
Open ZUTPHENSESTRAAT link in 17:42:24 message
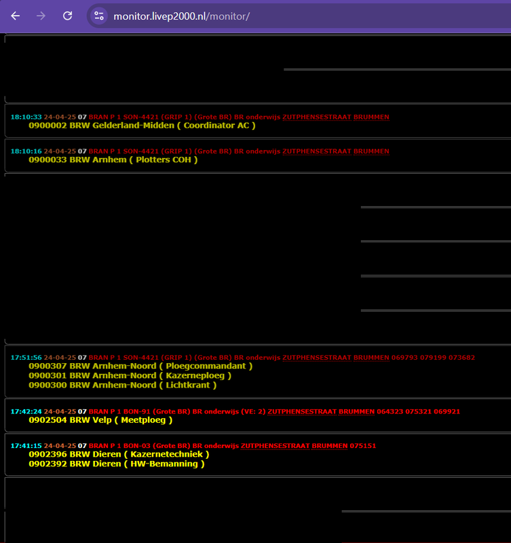(302, 411)
